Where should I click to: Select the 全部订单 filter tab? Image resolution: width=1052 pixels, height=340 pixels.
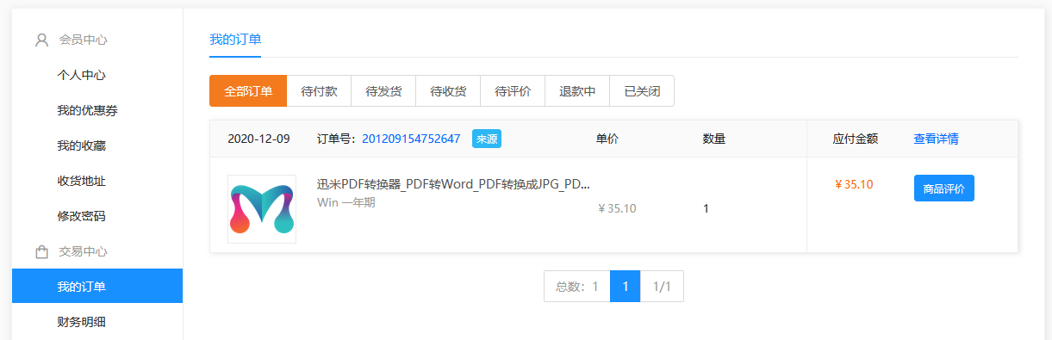tap(248, 91)
